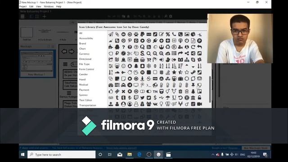Select the terminal prompt icon
Image resolution: width=288 pixels, height=162 pixels.
click(148, 85)
